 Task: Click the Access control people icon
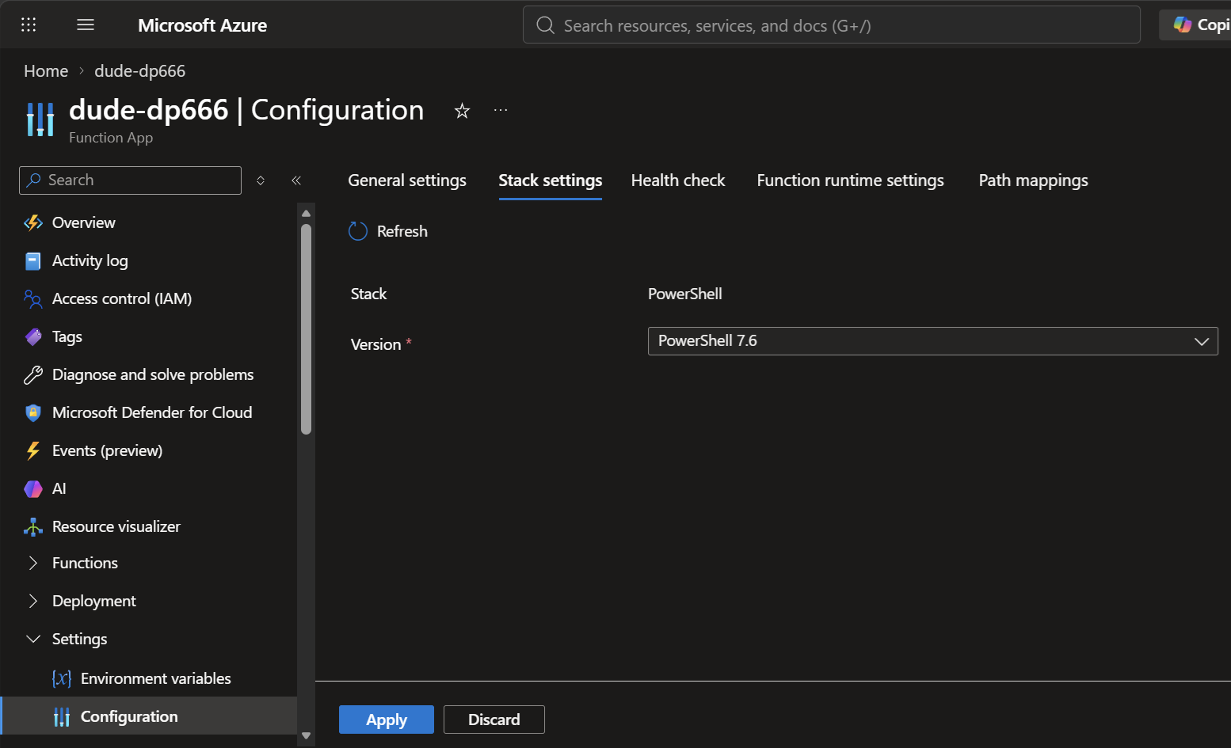click(33, 299)
